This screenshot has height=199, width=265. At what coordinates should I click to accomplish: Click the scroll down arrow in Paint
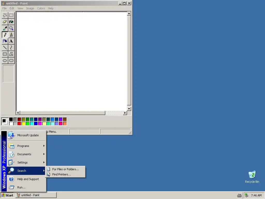pyautogui.click(x=129, y=109)
